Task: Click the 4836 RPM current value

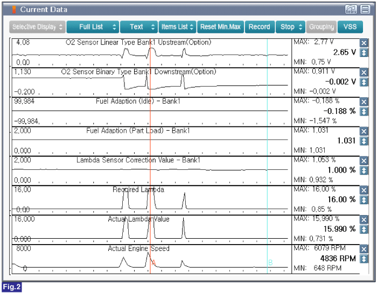Action: click(338, 259)
